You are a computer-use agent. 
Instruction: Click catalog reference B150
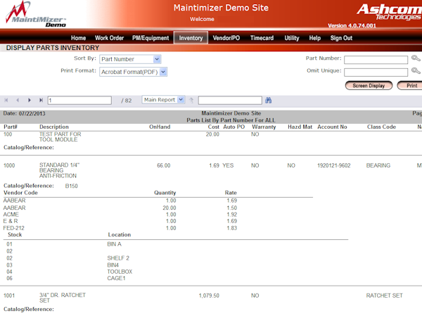tap(71, 186)
